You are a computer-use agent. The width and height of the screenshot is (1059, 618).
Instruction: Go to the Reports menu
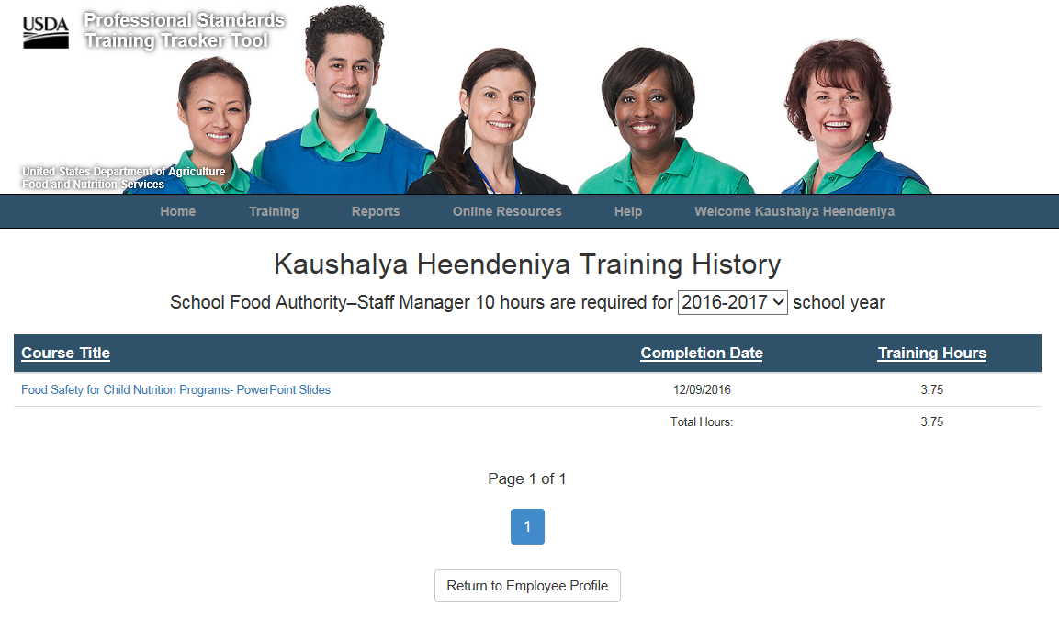pos(376,211)
